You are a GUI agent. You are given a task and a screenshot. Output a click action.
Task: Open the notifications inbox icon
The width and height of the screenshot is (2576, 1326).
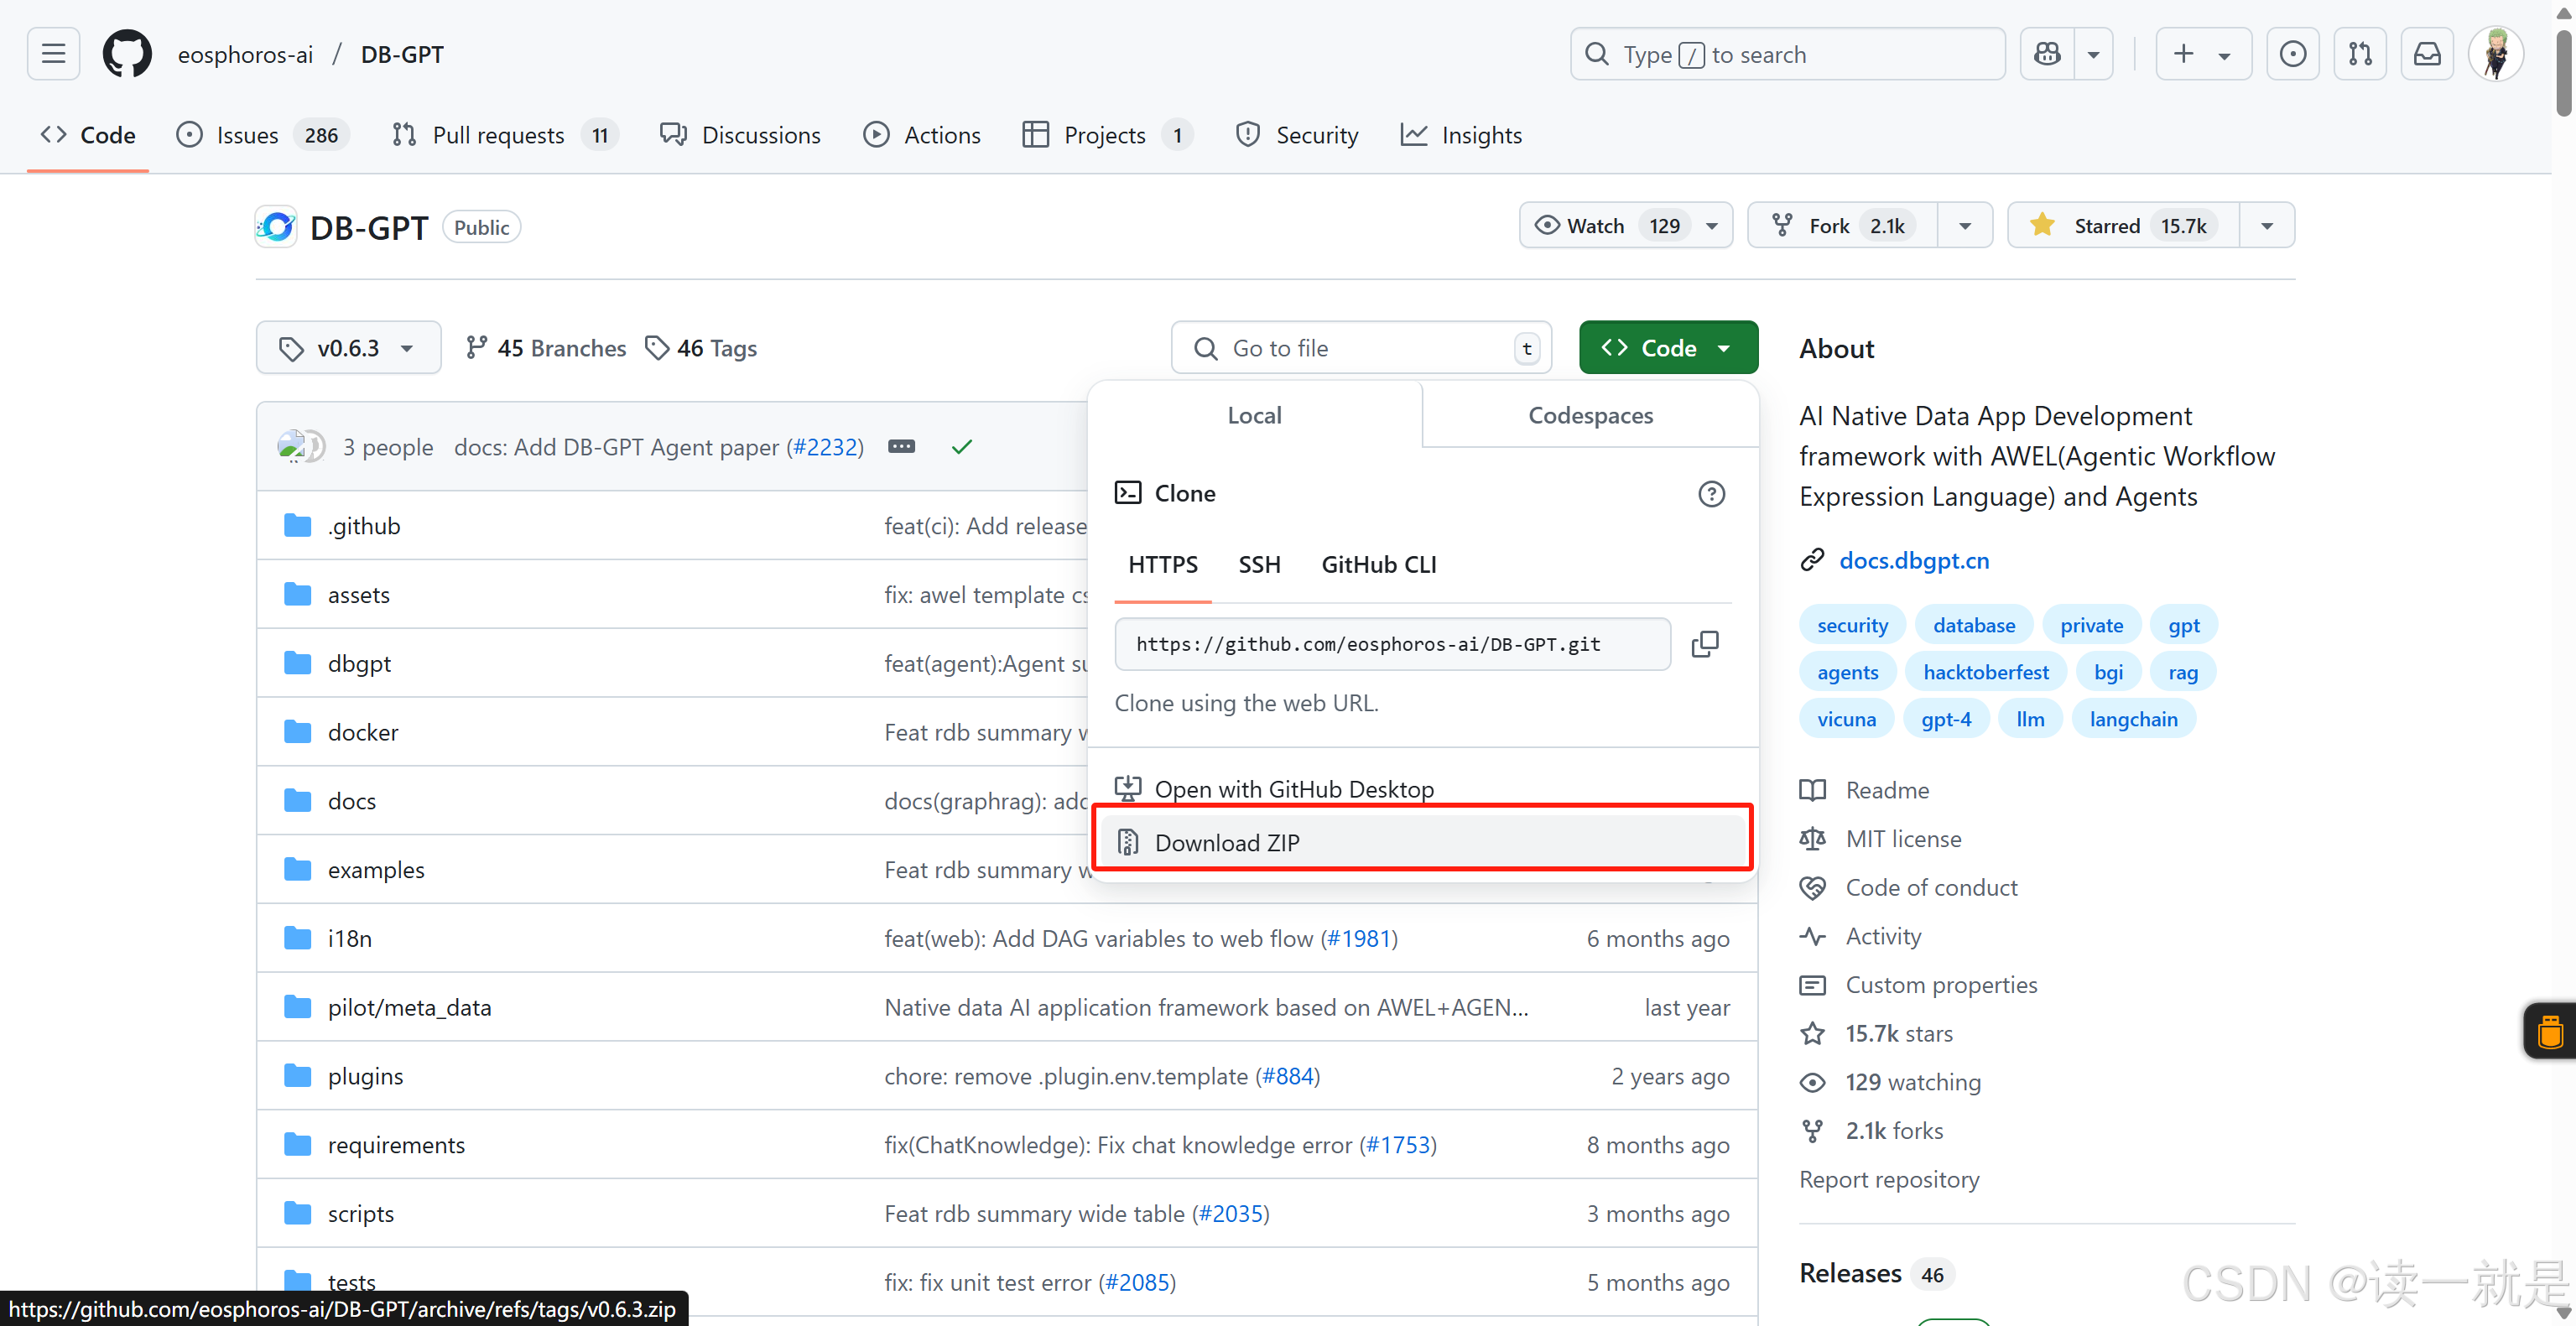(2427, 54)
